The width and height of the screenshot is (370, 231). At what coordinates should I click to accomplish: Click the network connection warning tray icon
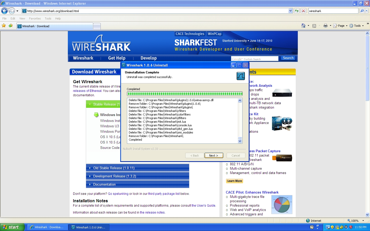[337, 227]
